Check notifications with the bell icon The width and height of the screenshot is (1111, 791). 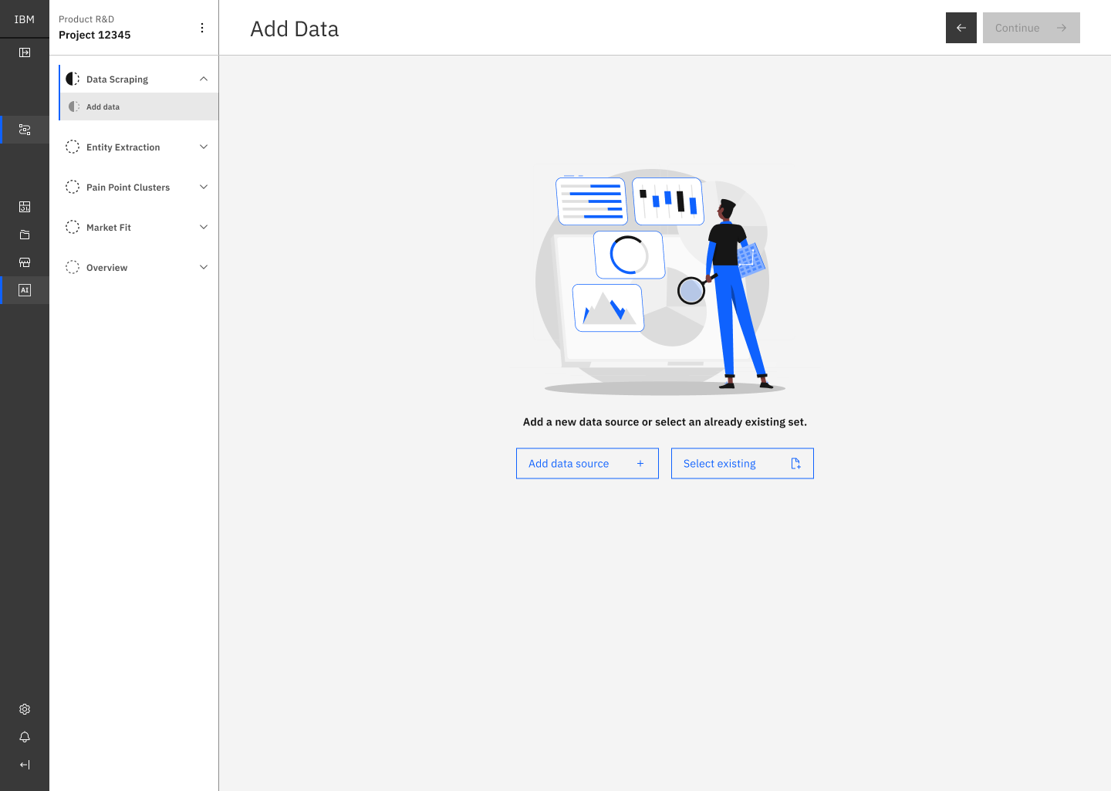click(x=24, y=737)
